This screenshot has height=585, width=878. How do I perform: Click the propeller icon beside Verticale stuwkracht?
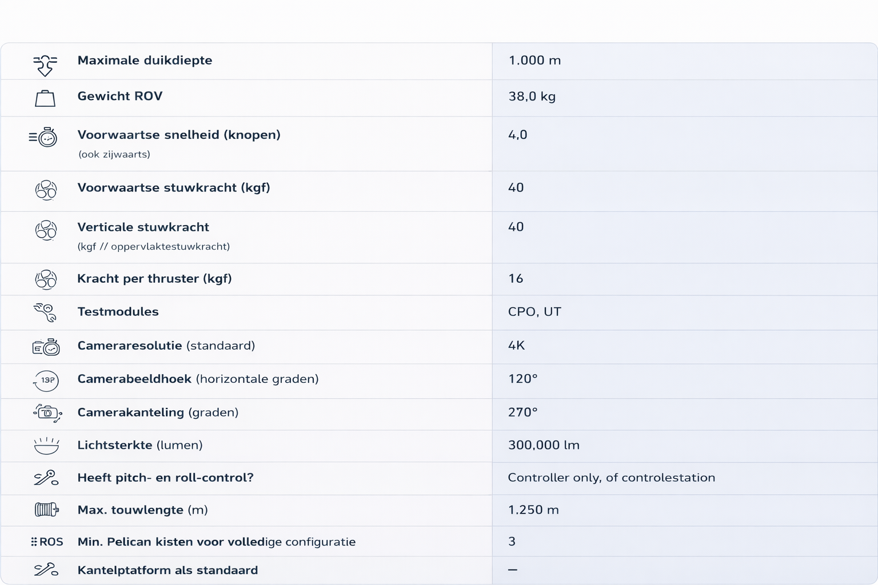click(x=46, y=230)
